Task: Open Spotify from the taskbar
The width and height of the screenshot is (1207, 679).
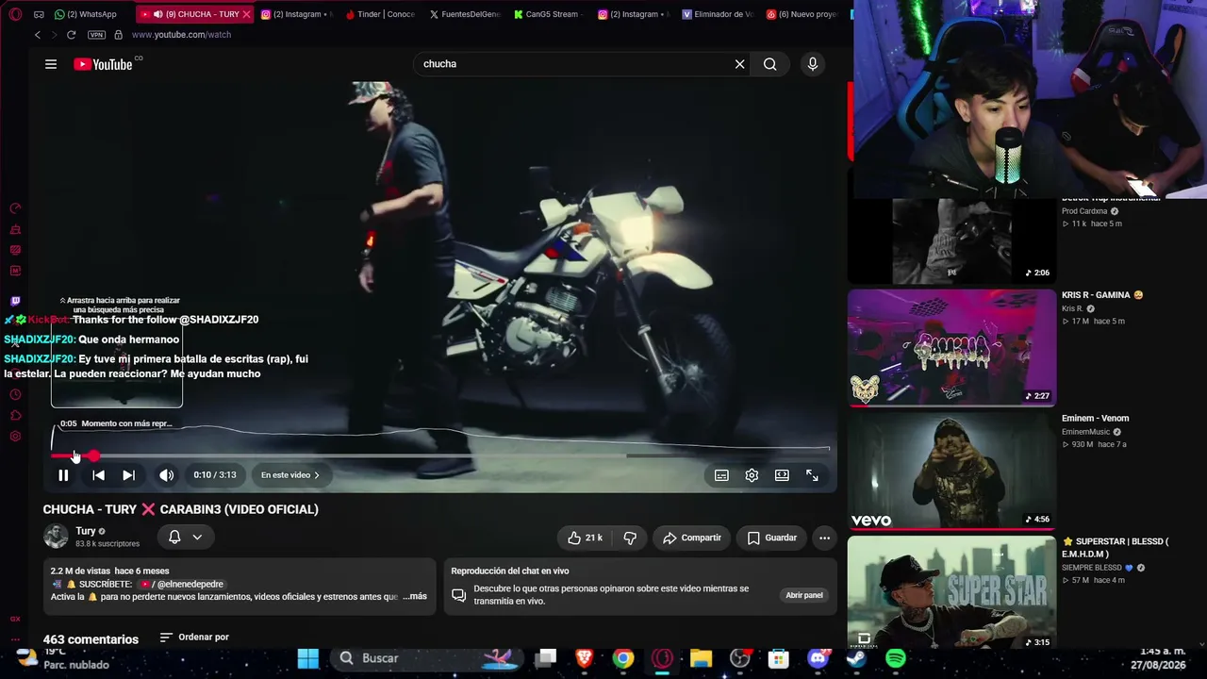Action: 896,658
